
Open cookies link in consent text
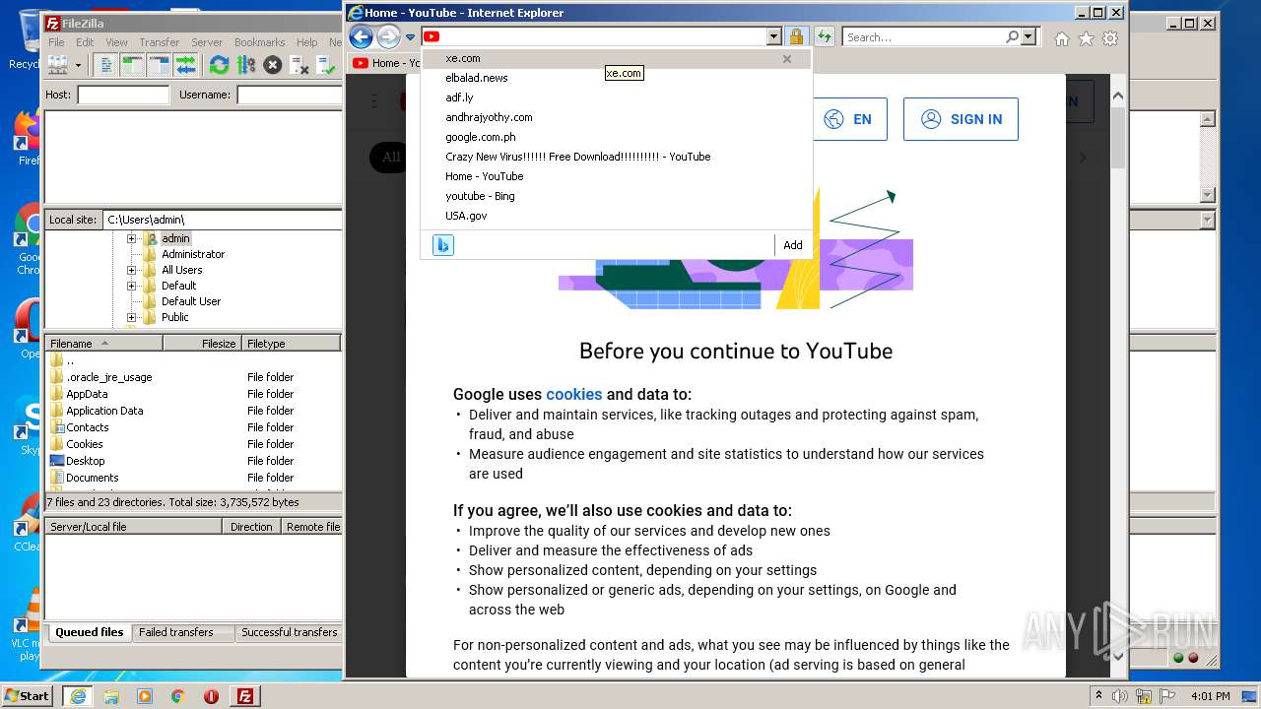[x=573, y=394]
